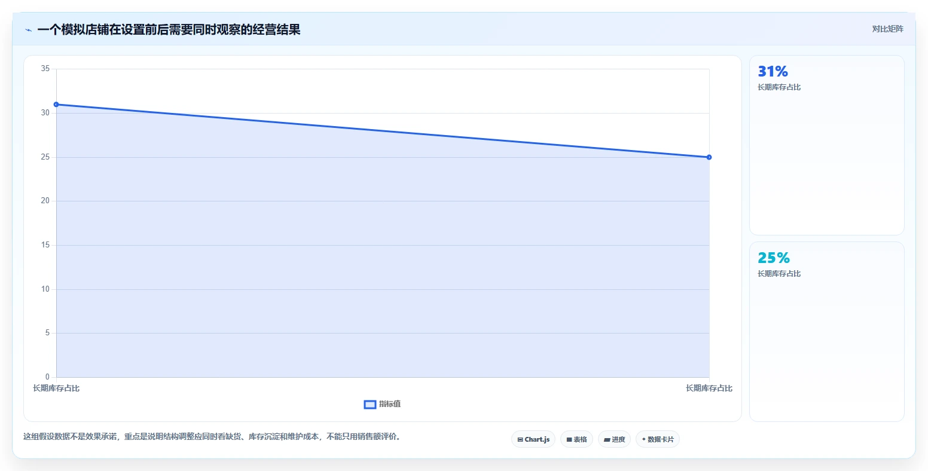Click the y-axis label 20
Screen dimensions: 928x471
(45, 201)
